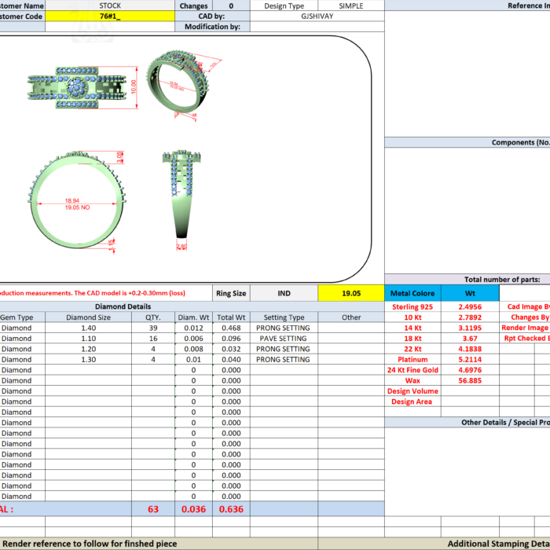Image resolution: width=550 pixels, height=550 pixels.
Task: Select the QTY. column header
Action: (x=153, y=317)
